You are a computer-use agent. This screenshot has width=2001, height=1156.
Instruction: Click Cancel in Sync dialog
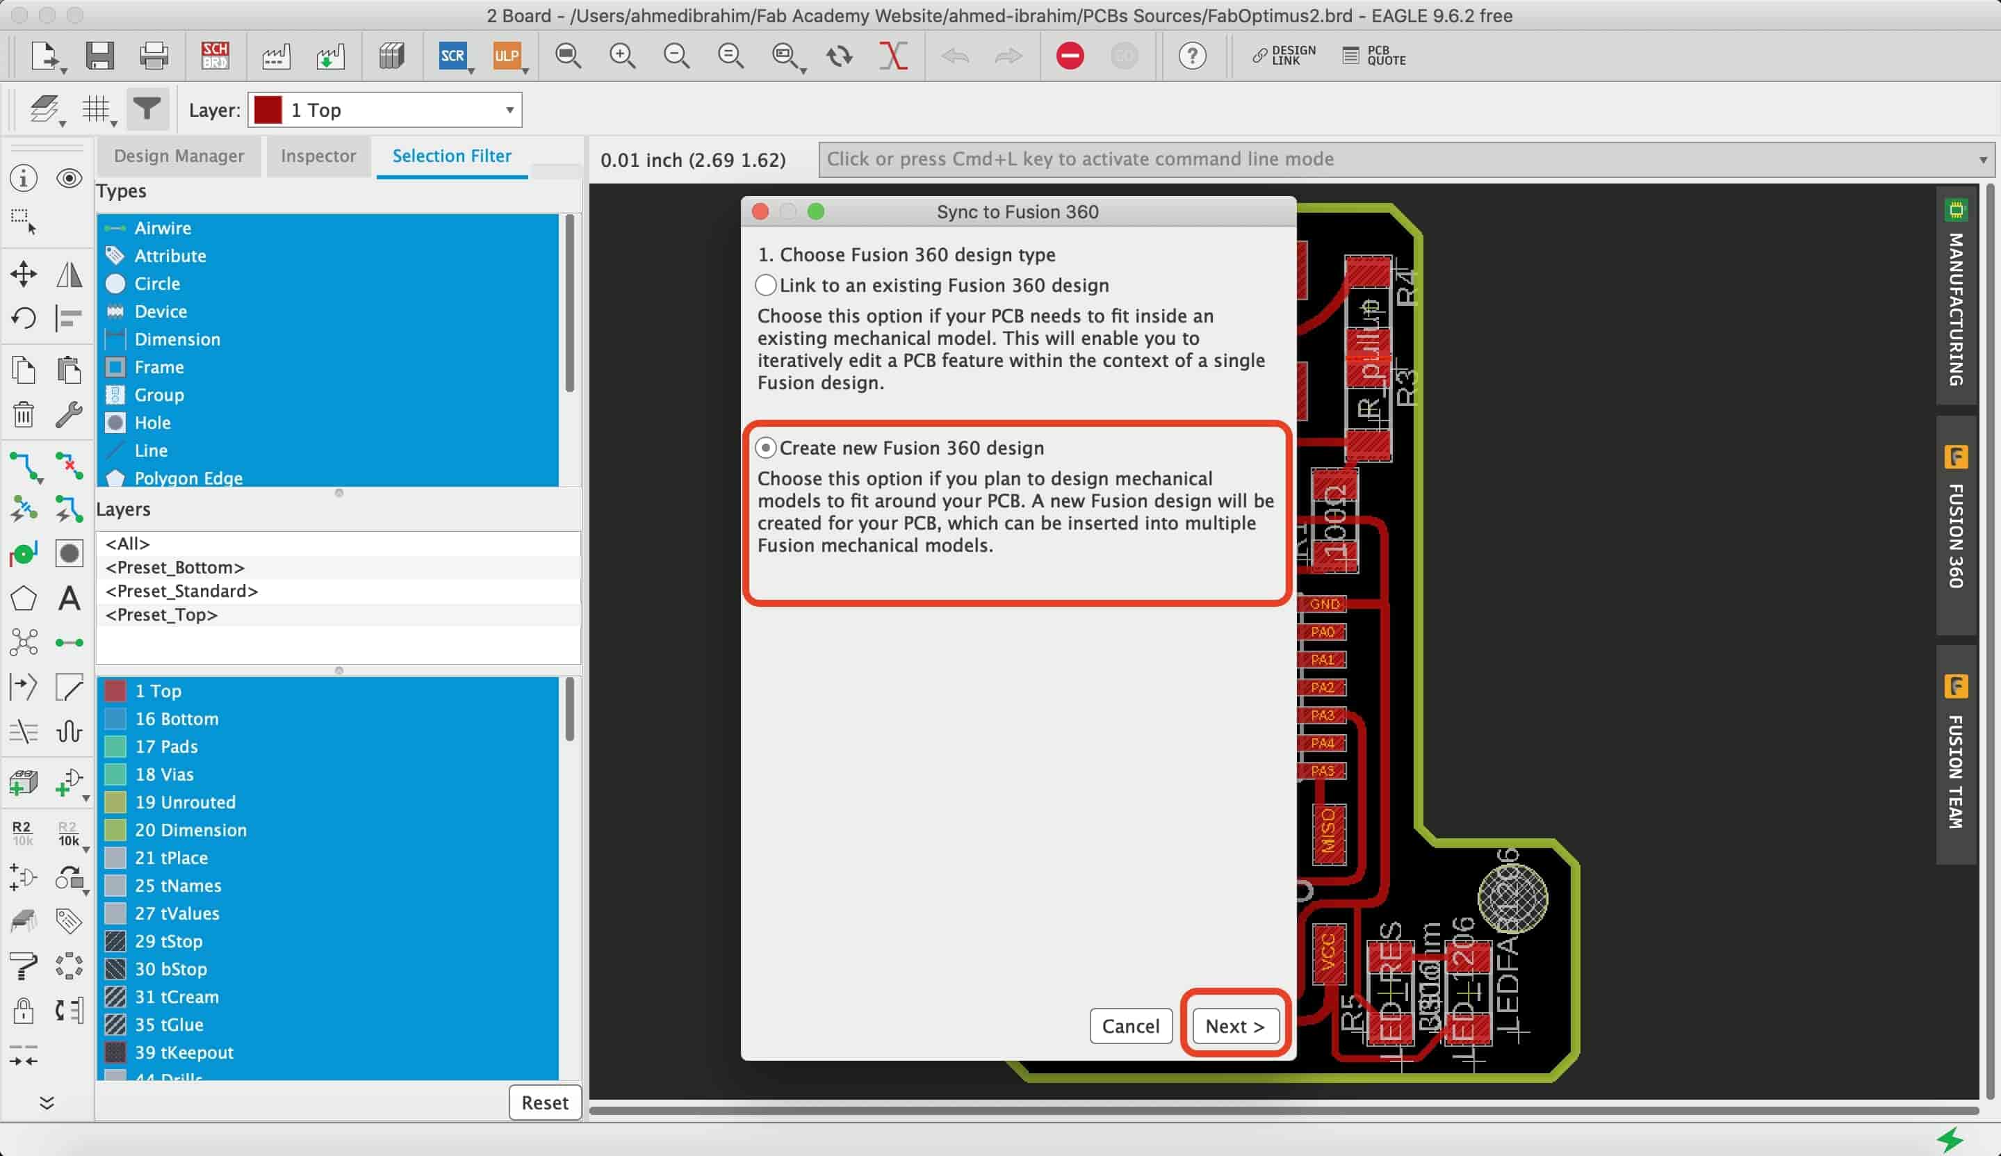click(x=1130, y=1026)
